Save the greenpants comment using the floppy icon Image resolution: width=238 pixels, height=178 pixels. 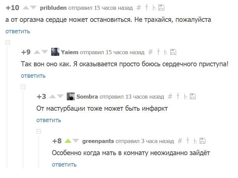(x=203, y=141)
